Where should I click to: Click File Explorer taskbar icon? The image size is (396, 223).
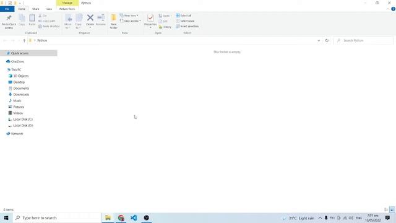(x=108, y=217)
